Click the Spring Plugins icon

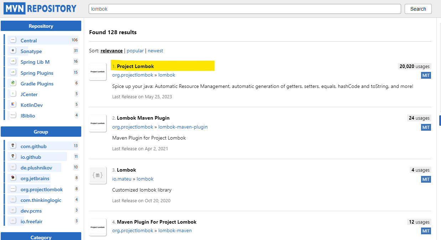13,73
